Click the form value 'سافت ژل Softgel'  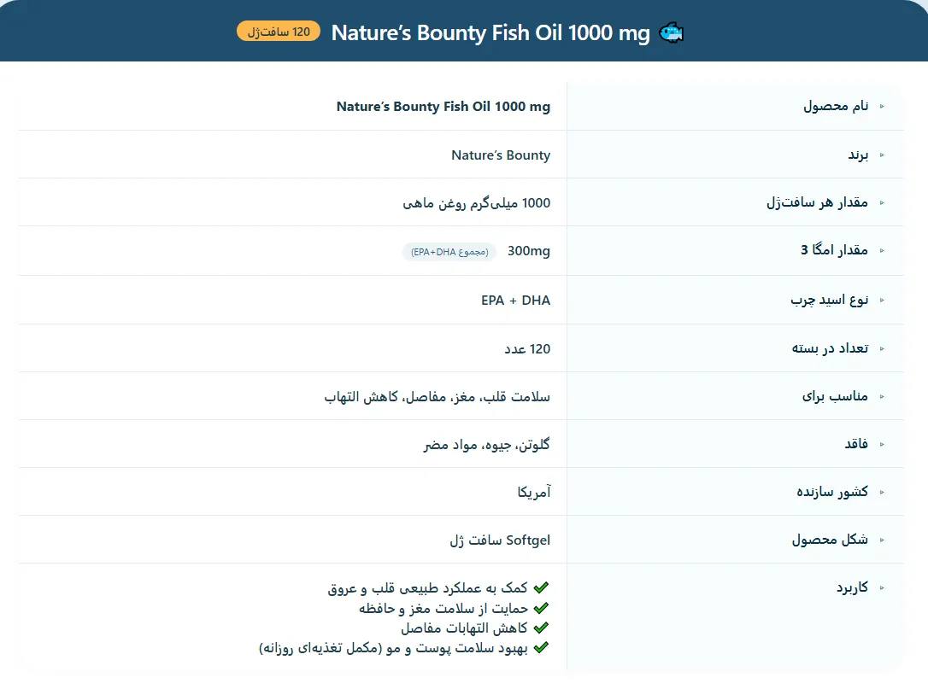[500, 540]
